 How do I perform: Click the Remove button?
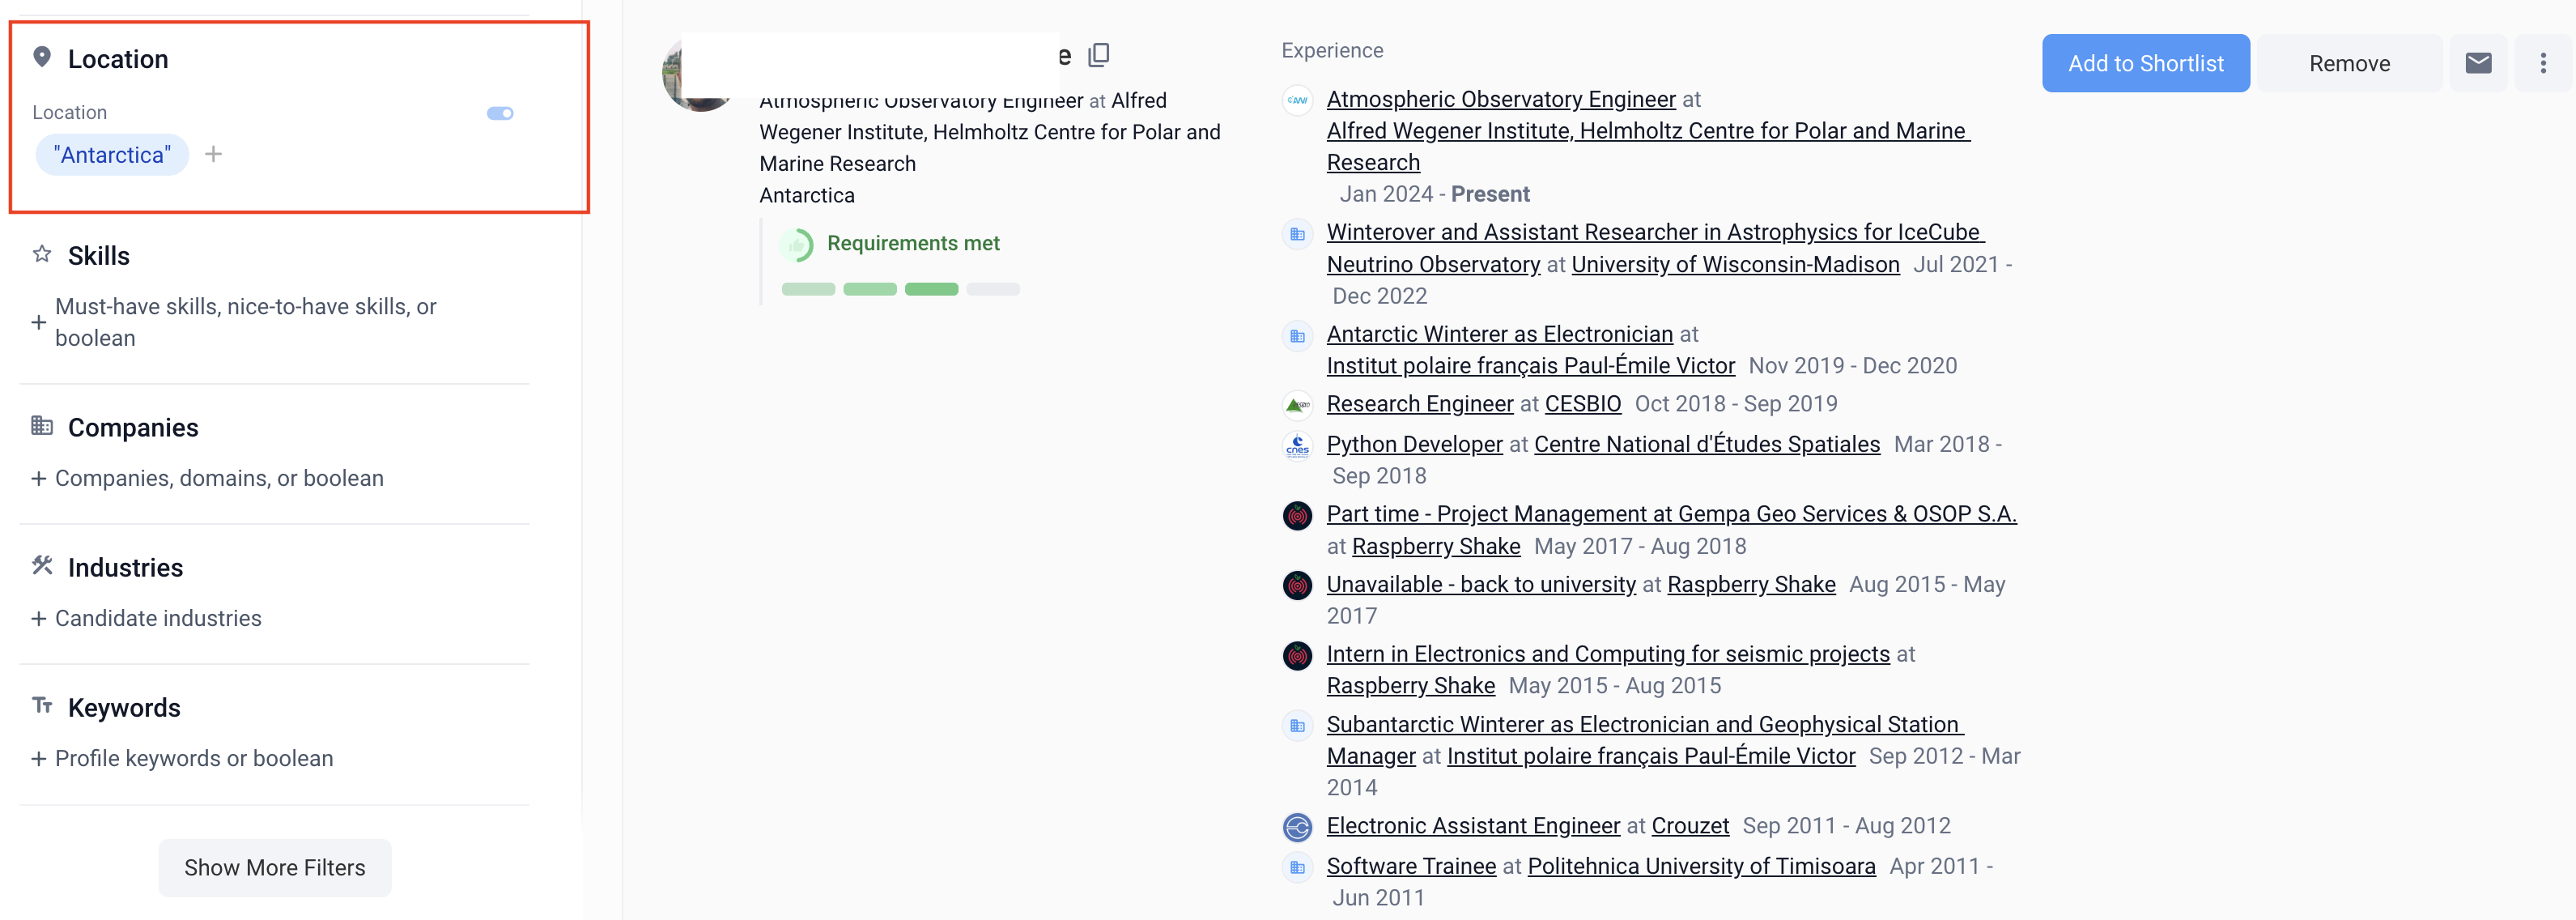(x=2349, y=63)
